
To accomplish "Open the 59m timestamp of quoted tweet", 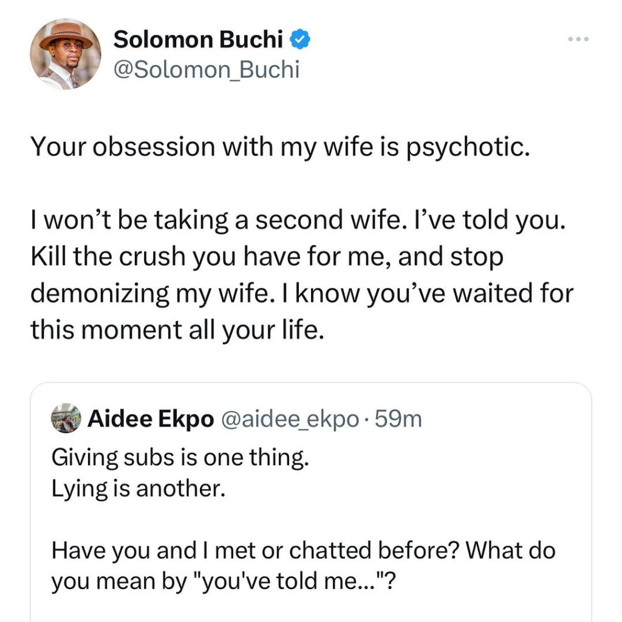I will pos(400,419).
